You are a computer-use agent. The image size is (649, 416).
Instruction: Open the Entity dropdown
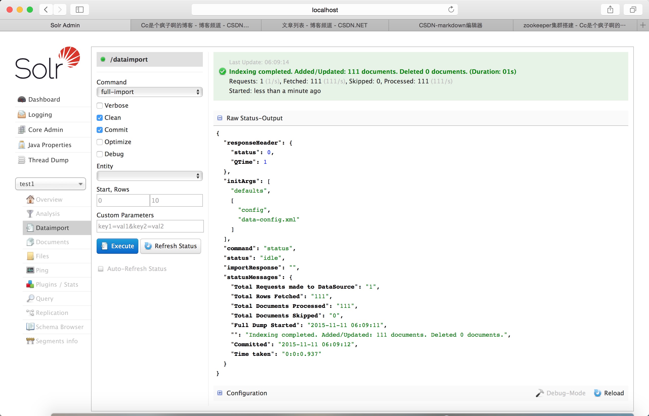coord(149,176)
